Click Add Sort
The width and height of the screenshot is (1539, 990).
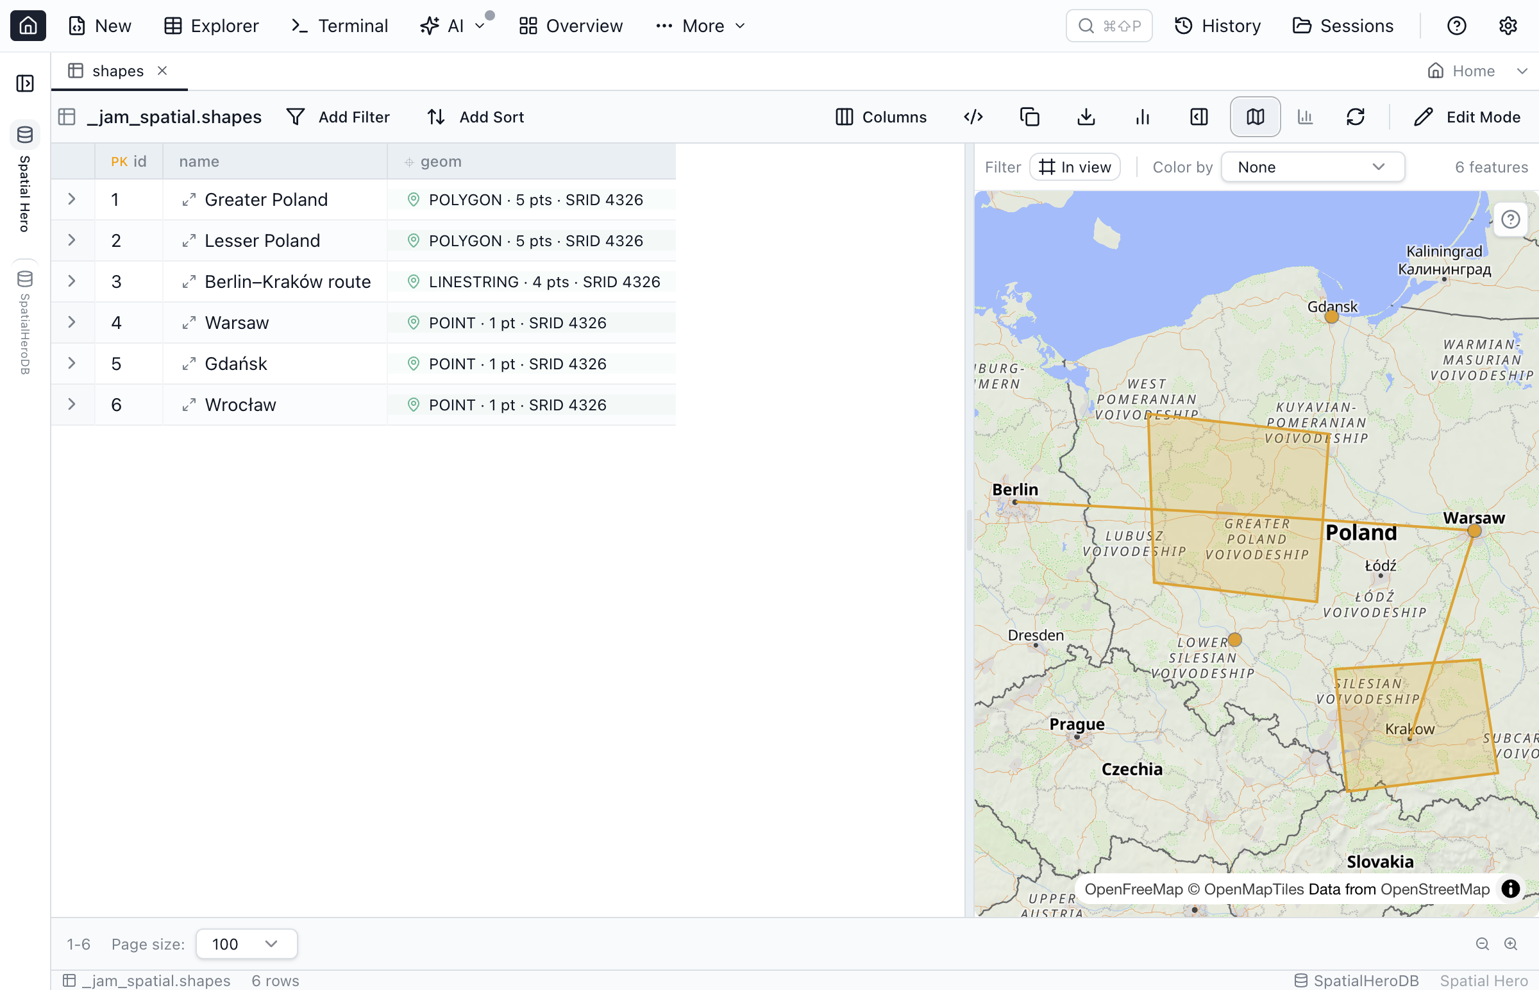(475, 116)
